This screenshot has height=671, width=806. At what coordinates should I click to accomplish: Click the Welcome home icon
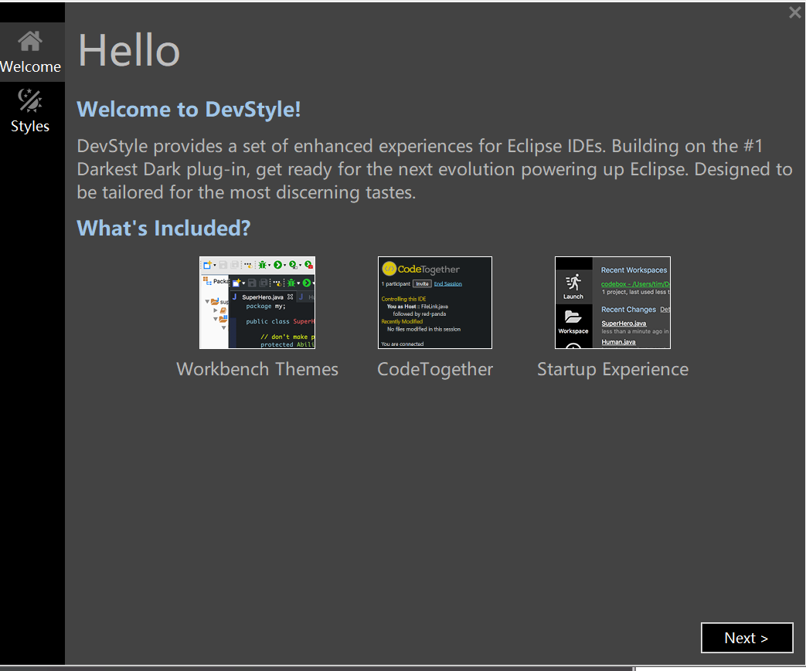30,41
